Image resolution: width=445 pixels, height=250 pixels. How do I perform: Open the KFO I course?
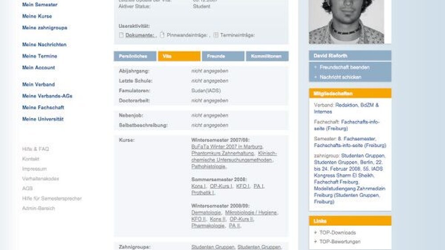pyautogui.click(x=243, y=186)
